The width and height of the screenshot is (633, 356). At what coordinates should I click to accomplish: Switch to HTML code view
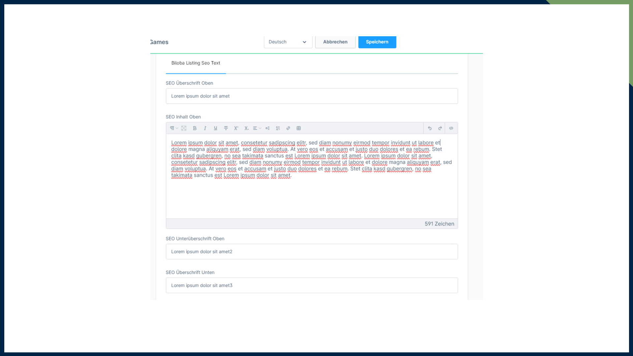(451, 128)
